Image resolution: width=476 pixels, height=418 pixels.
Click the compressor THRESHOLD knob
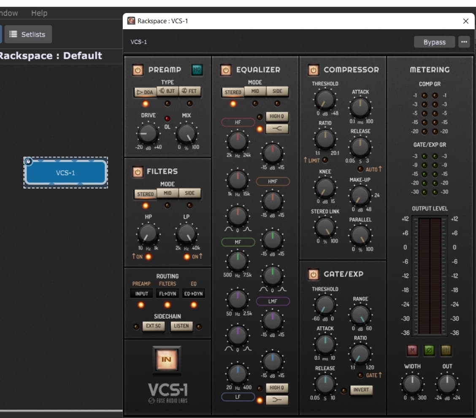(325, 100)
